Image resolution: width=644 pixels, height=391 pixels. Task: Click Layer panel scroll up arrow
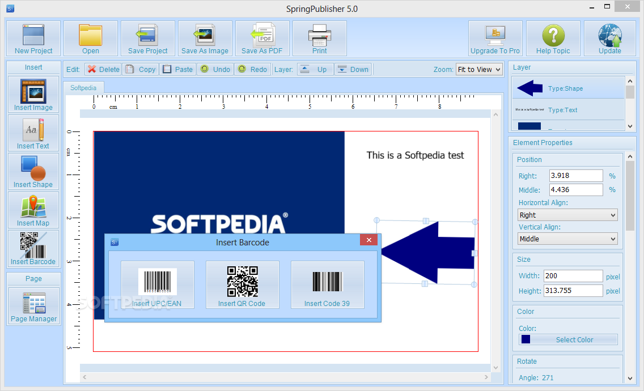pyautogui.click(x=630, y=82)
